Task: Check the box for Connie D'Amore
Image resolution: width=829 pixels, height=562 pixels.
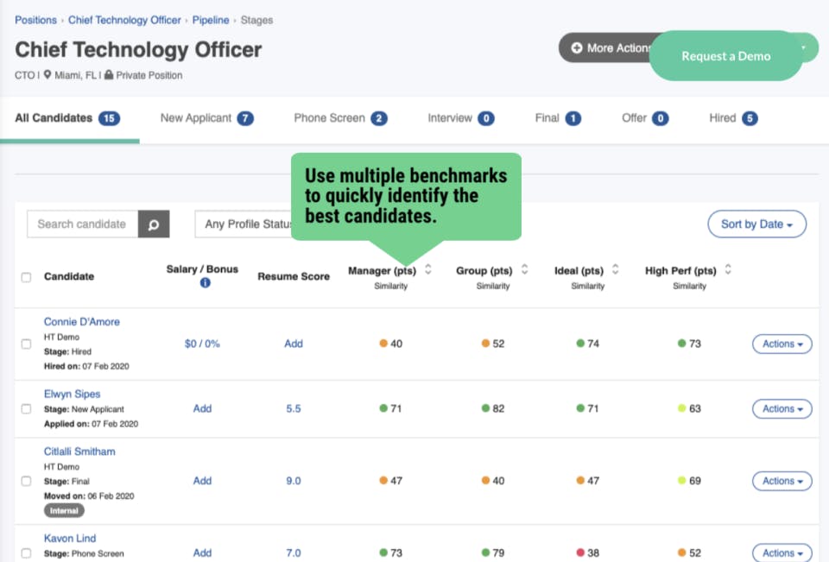Action: pos(26,344)
